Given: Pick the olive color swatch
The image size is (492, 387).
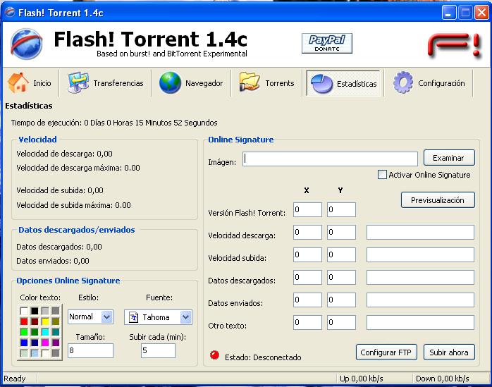Looking at the screenshot, I should (56, 321).
